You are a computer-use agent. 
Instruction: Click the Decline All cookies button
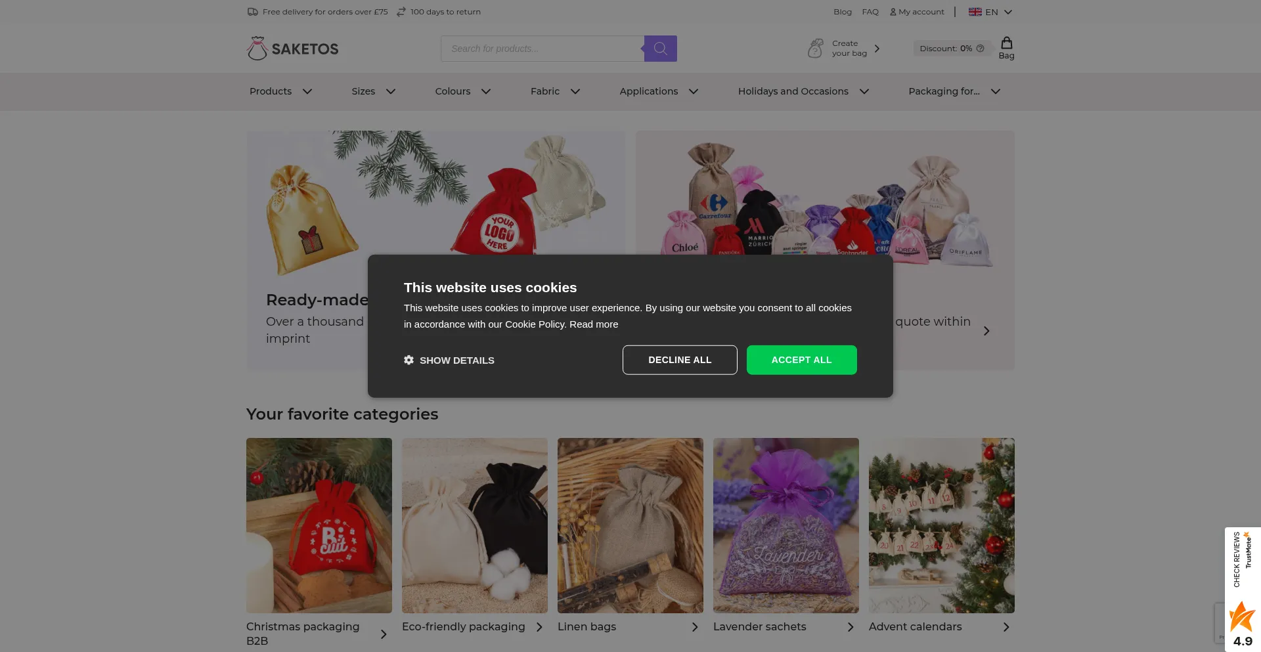(x=680, y=360)
